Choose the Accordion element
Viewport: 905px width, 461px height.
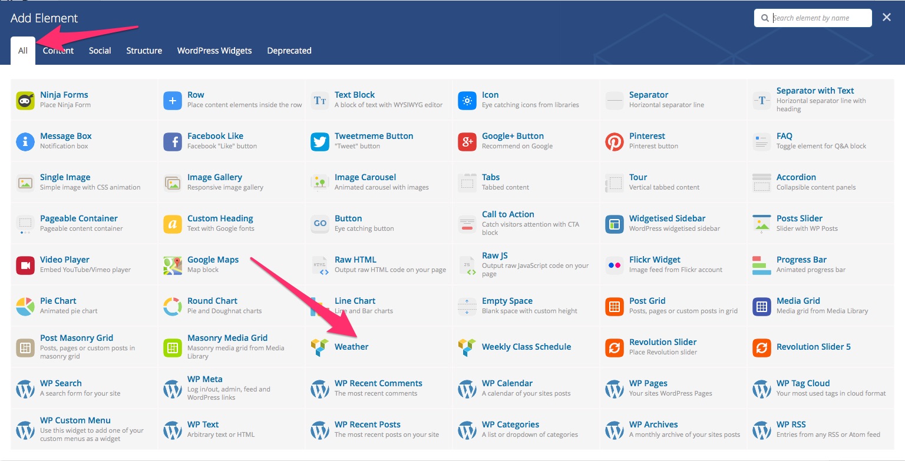(821, 182)
